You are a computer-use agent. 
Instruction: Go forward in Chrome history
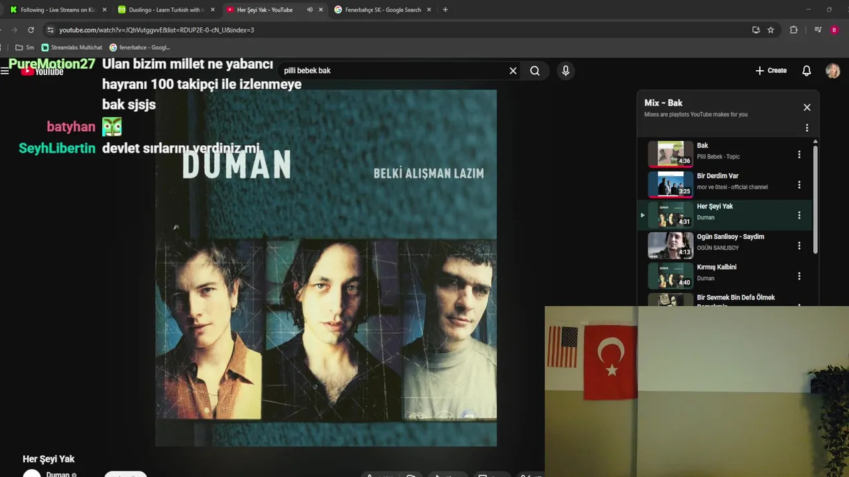14,30
